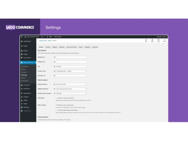Click the Address line 1 input field
Screen dimensions: 188x141
(x=71, y=57)
